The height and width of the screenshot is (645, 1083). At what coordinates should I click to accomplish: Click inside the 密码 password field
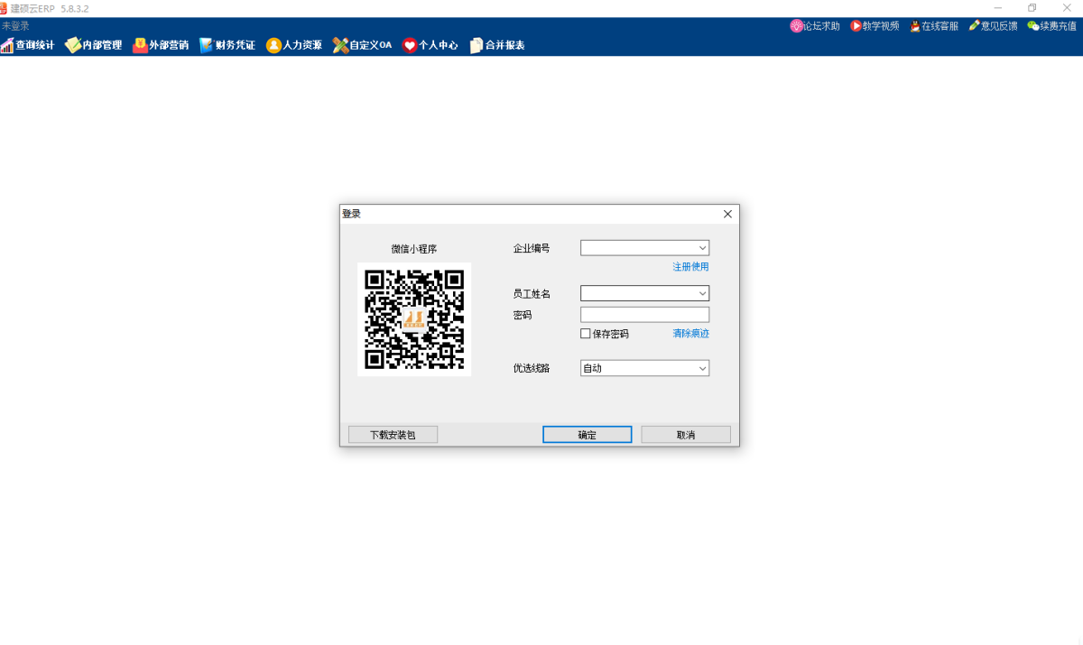644,314
